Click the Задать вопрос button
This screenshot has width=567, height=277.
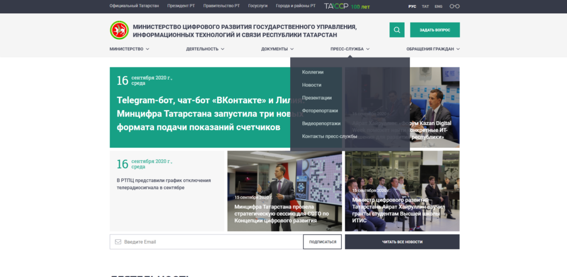(435, 30)
